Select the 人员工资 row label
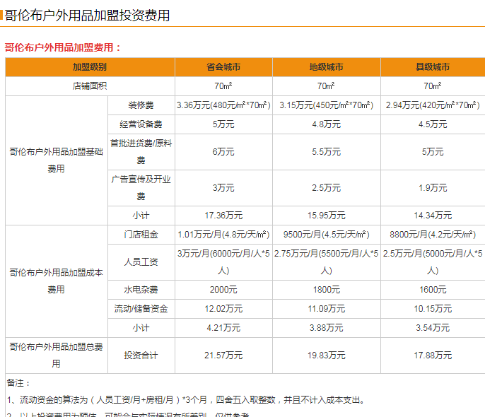485x417 pixels. [x=141, y=262]
